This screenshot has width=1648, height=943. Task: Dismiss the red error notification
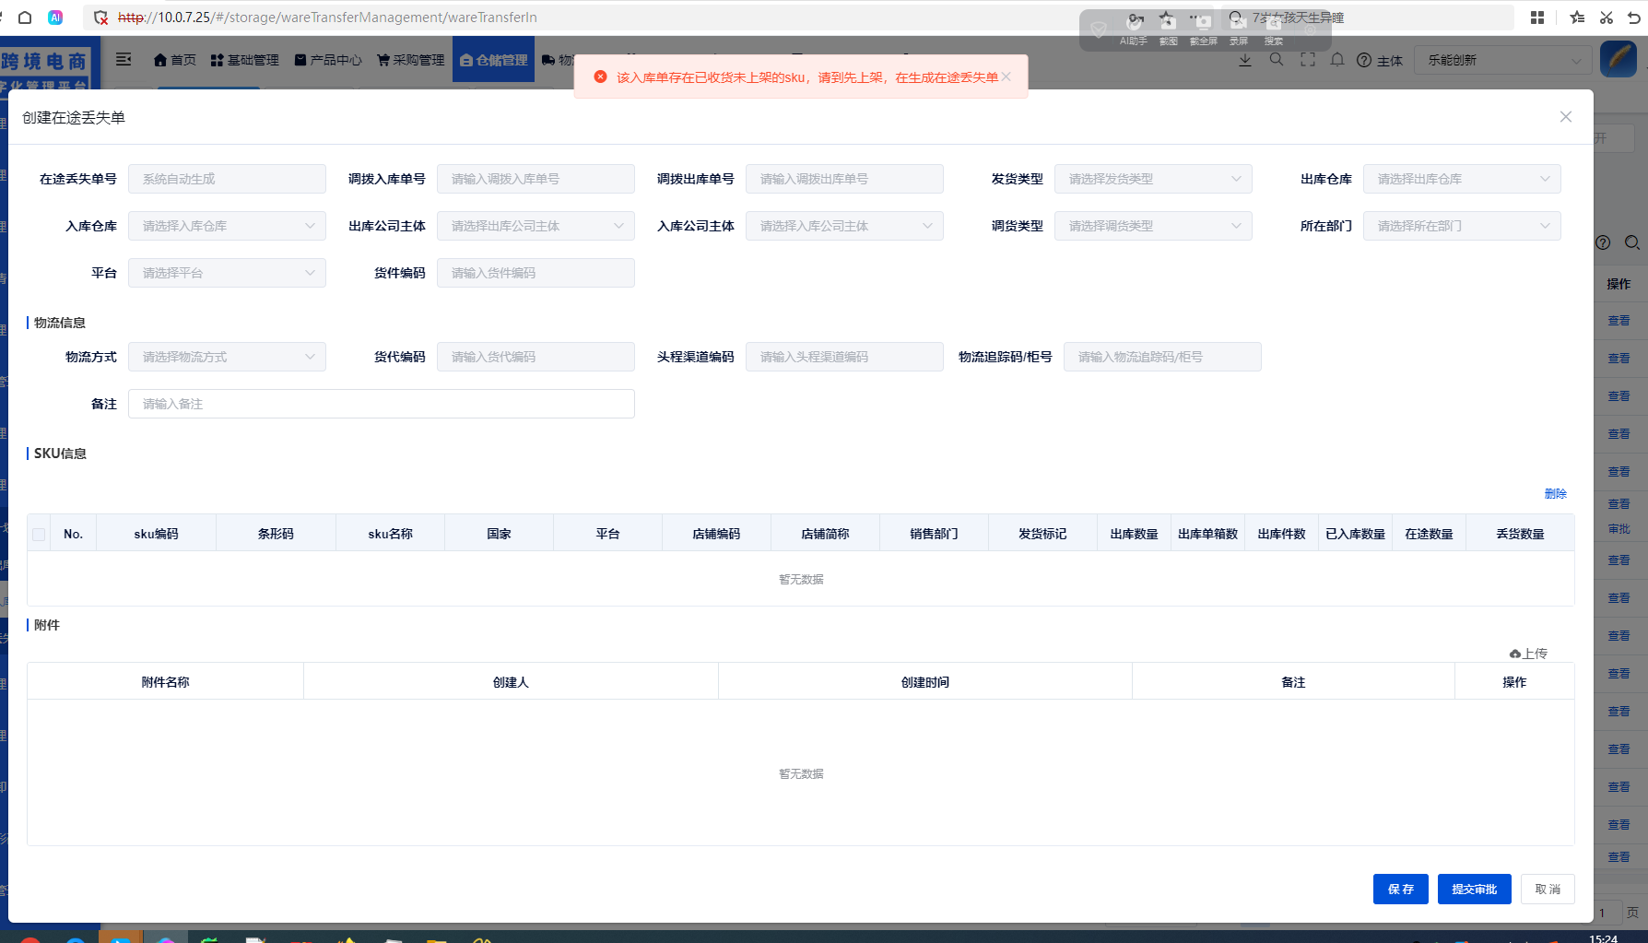(1006, 77)
